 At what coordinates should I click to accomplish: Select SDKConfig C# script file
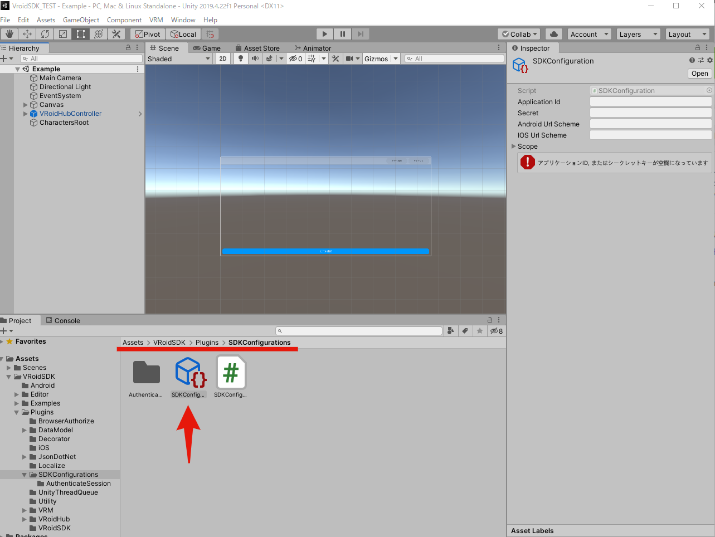tap(230, 377)
